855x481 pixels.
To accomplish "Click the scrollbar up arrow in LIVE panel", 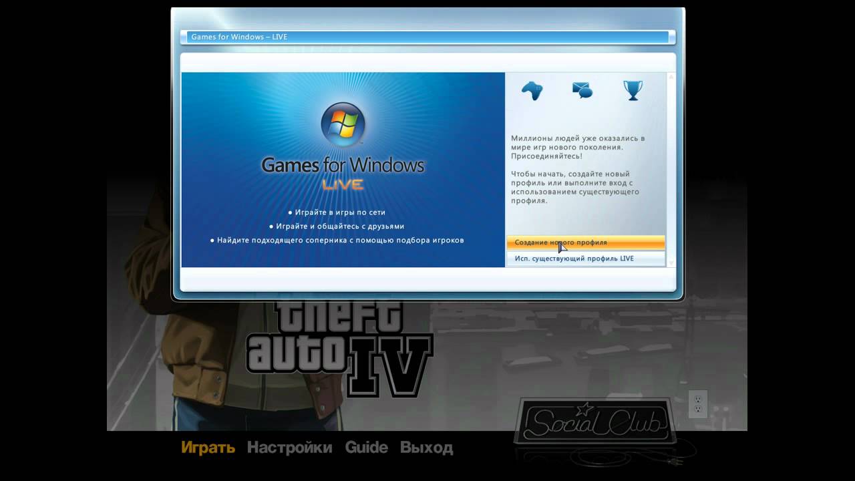I will [671, 77].
